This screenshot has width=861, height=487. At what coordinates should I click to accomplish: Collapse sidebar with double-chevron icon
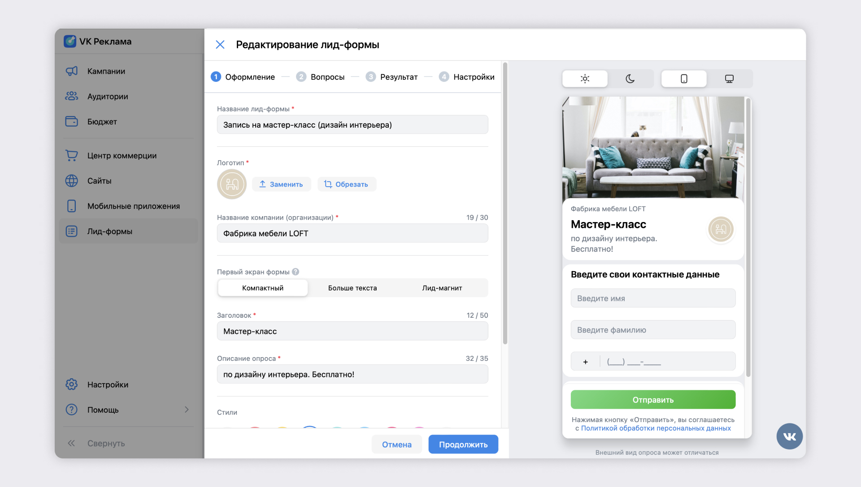coord(71,443)
